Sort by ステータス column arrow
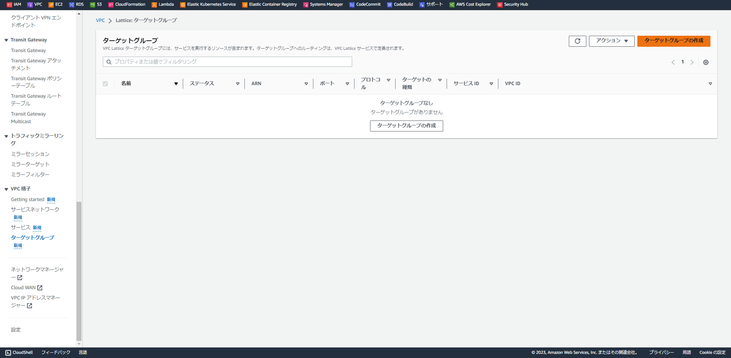This screenshot has height=358, width=731. (x=238, y=84)
